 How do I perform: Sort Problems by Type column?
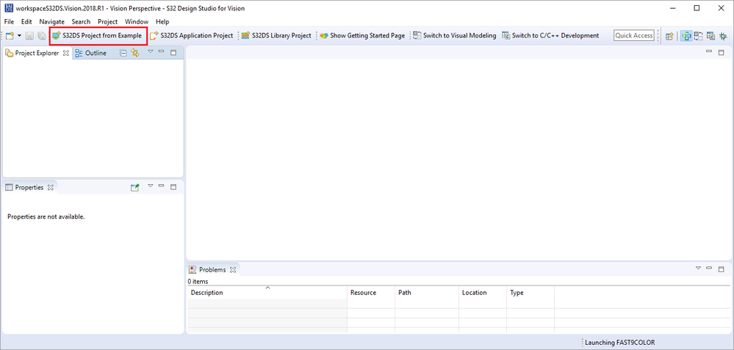pos(530,293)
